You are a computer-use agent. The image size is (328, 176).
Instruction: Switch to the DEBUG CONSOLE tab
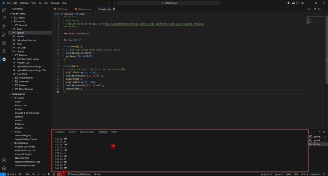click(x=87, y=132)
